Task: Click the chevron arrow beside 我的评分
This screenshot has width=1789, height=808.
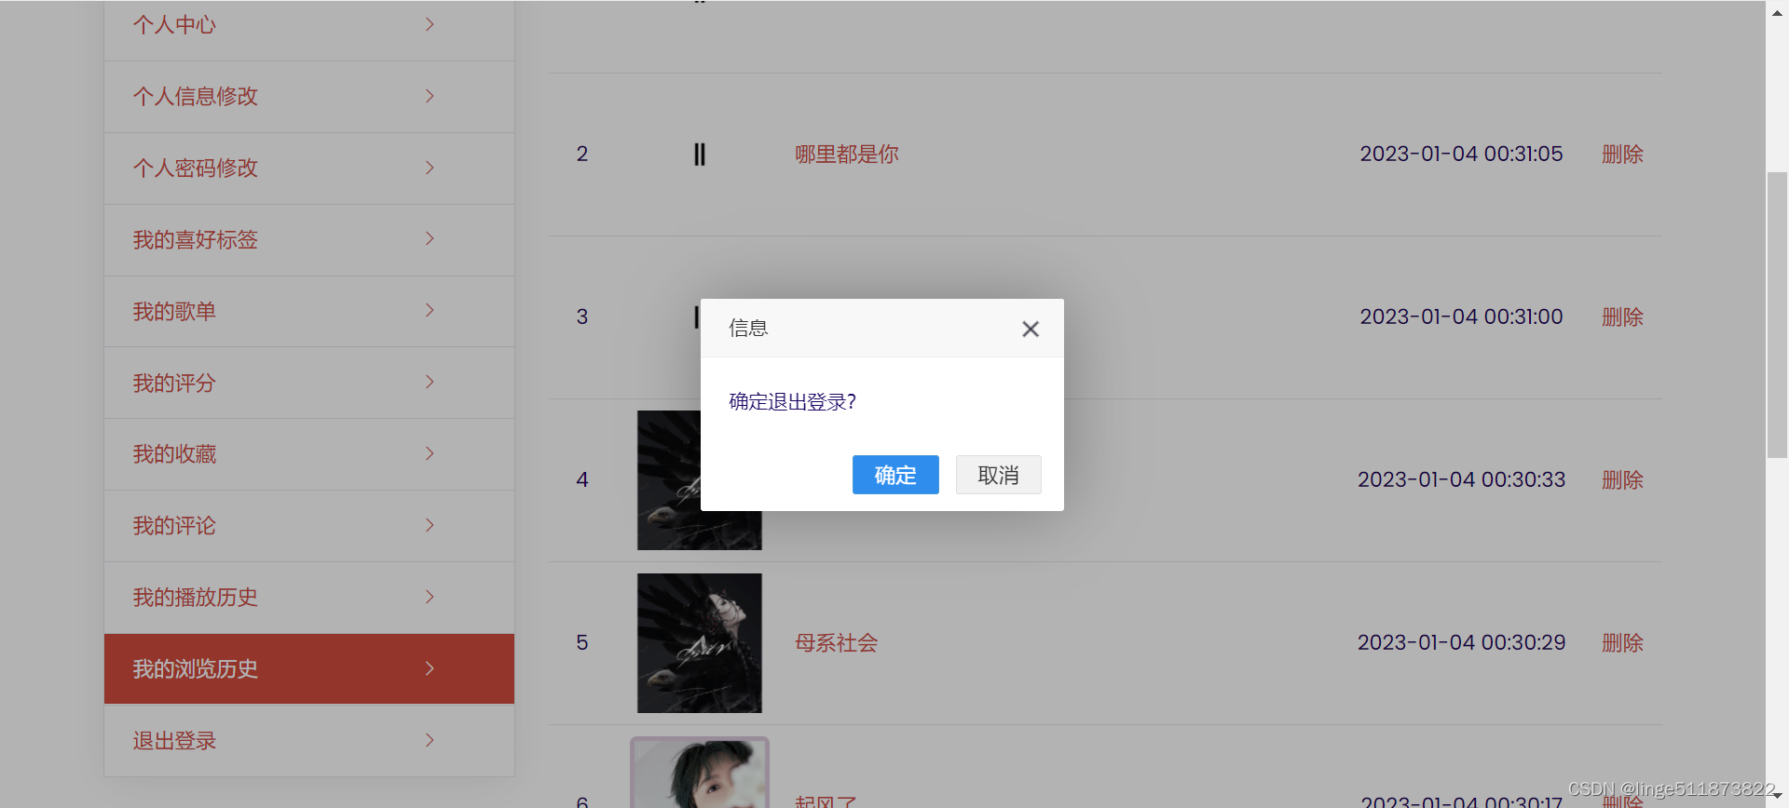Action: click(x=430, y=382)
